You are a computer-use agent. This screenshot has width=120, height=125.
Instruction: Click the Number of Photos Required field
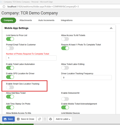[31, 58]
